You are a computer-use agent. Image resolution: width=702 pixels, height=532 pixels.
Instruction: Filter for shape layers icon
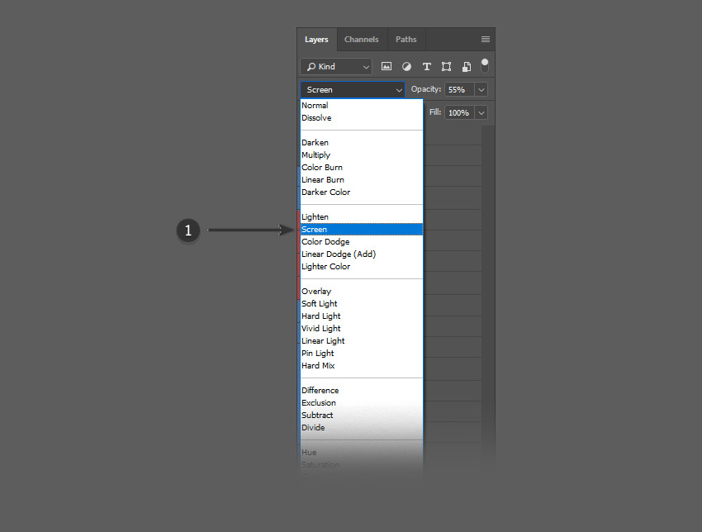click(446, 67)
